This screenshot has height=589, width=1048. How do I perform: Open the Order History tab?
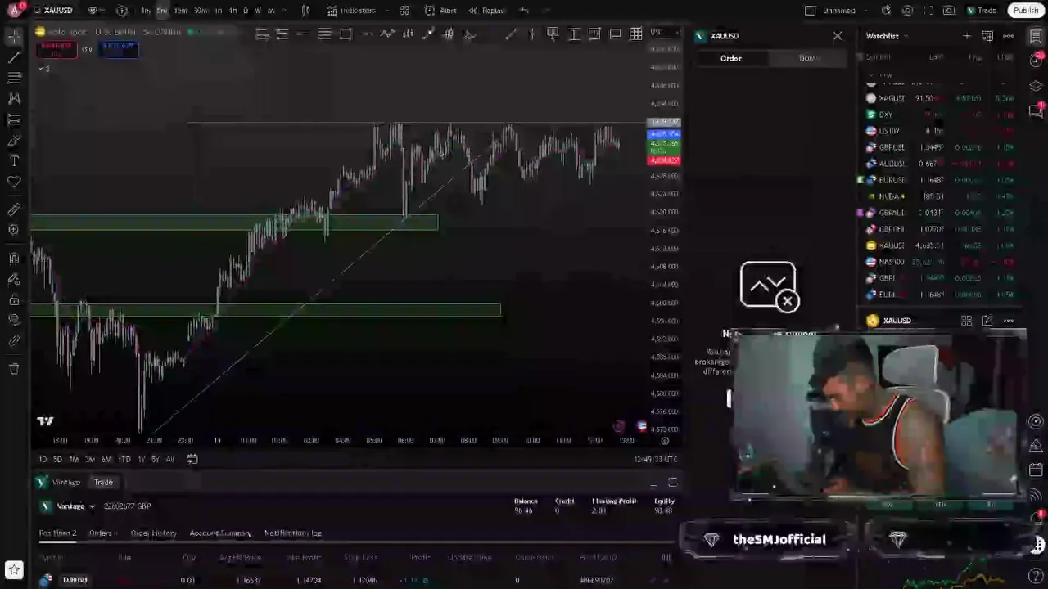(x=153, y=533)
